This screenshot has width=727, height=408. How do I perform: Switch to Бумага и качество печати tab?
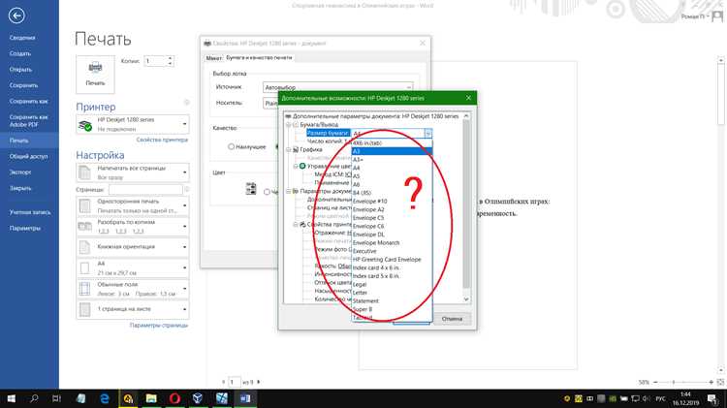point(259,57)
